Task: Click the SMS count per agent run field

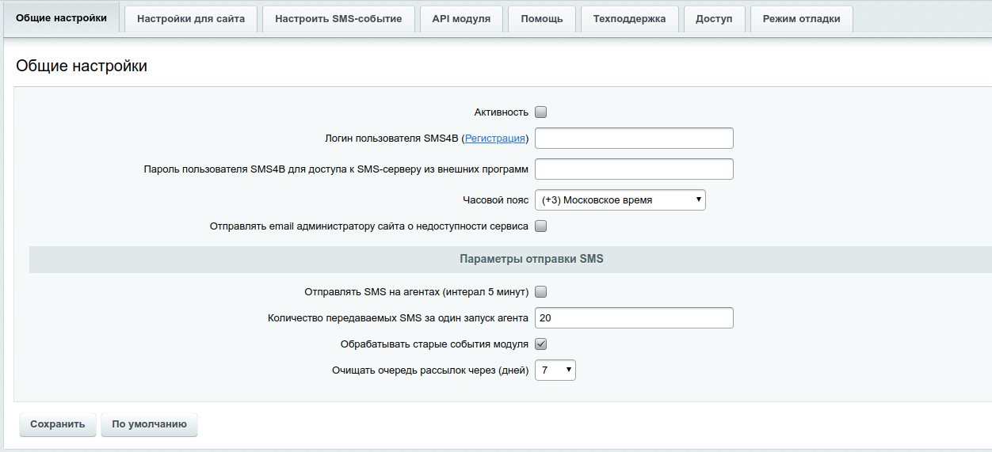Action: [x=634, y=318]
